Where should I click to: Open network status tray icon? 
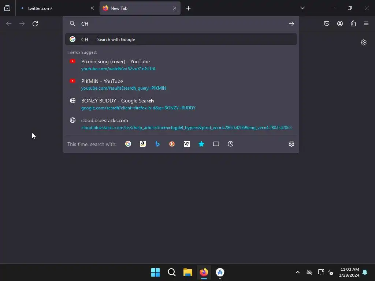[321, 272]
